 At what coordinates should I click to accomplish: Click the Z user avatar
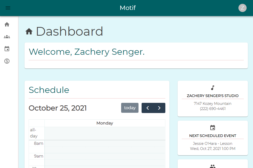242,8
